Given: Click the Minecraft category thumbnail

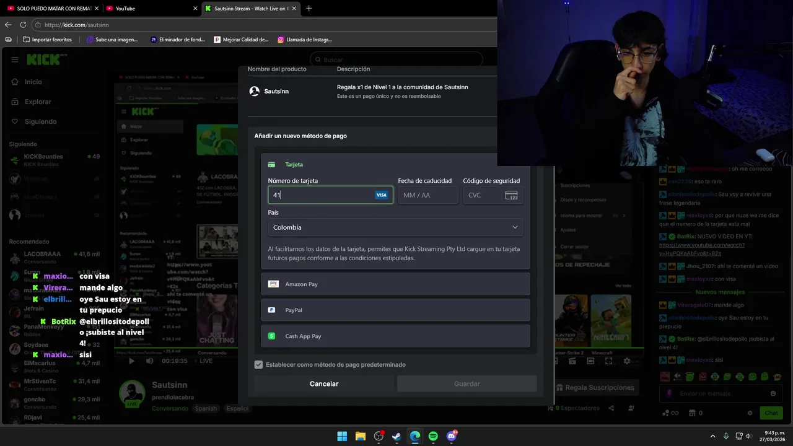Looking at the screenshot, I should 611,320.
